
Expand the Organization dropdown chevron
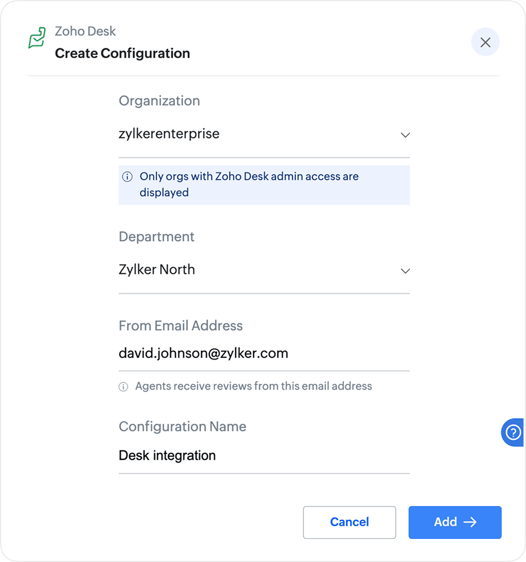405,134
